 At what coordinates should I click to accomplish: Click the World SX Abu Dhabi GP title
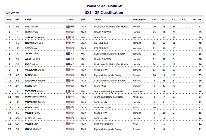(x=104, y=6)
